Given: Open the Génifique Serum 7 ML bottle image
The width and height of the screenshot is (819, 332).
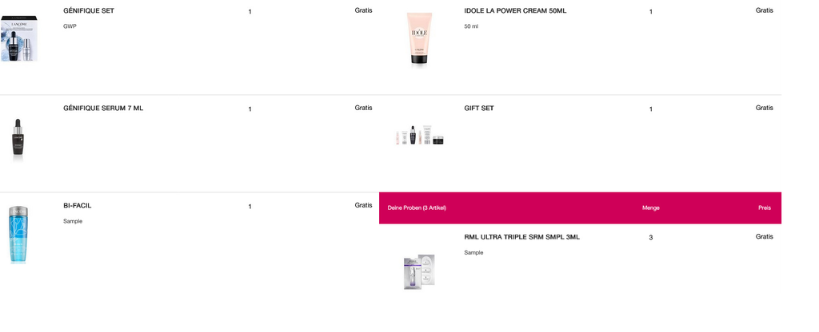Looking at the screenshot, I should pyautogui.click(x=18, y=140).
